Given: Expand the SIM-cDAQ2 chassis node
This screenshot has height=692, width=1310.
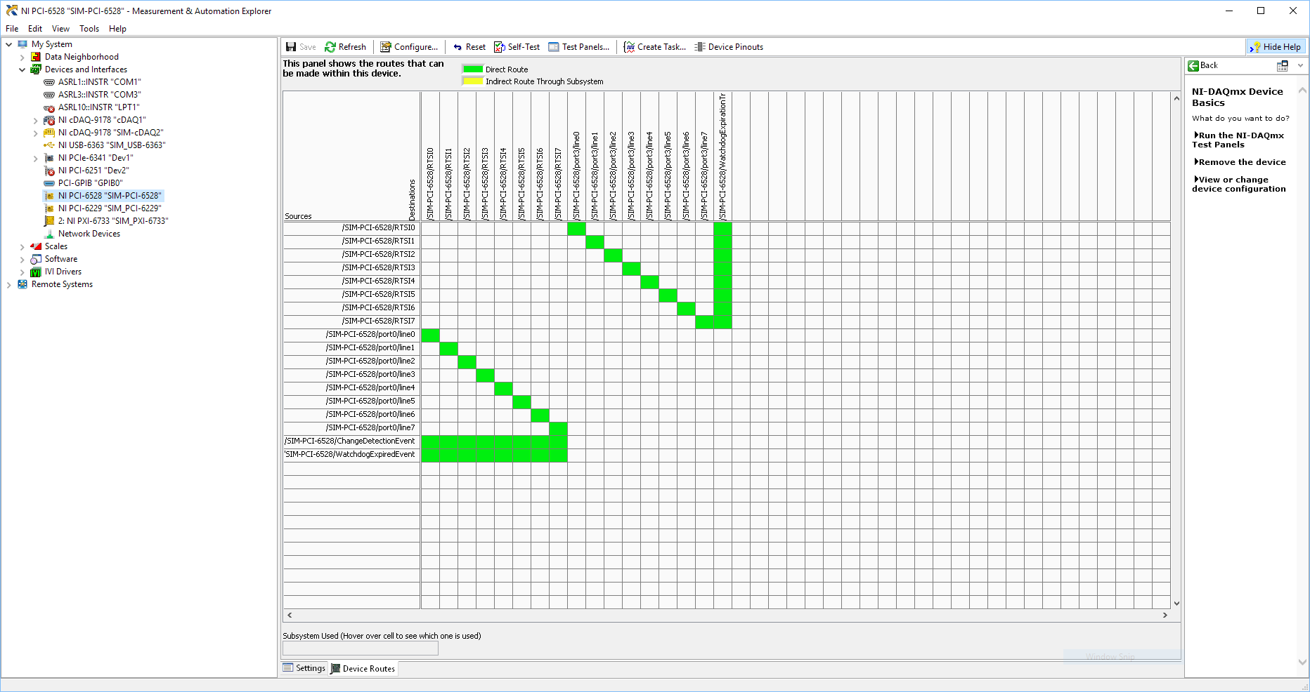Looking at the screenshot, I should point(36,133).
